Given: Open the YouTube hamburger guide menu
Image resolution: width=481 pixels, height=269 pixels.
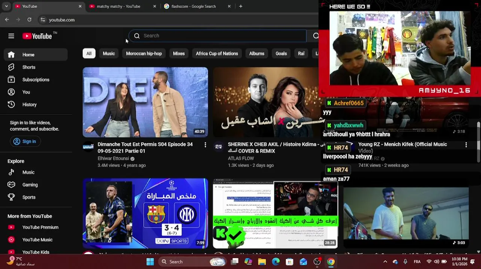Looking at the screenshot, I should coord(11,36).
